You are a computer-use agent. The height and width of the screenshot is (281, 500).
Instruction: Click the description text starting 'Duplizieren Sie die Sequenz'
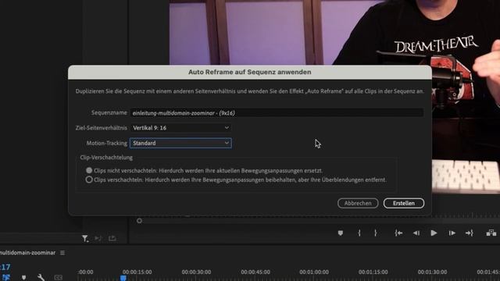point(250,91)
